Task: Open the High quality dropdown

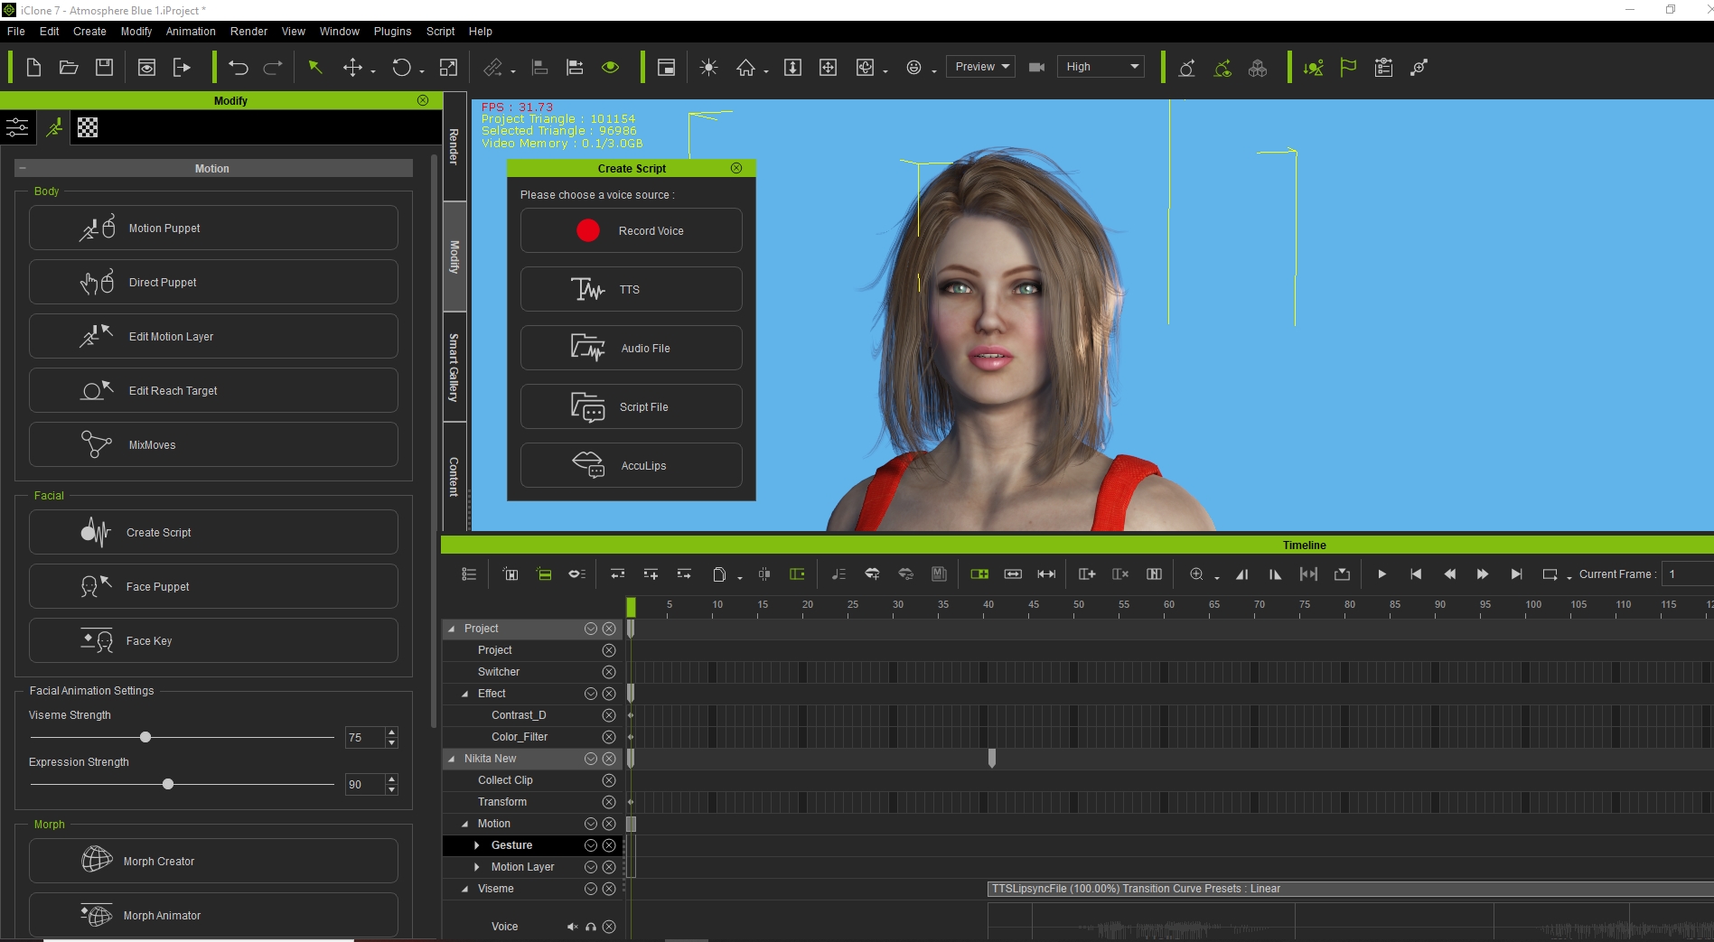Action: pos(1101,67)
